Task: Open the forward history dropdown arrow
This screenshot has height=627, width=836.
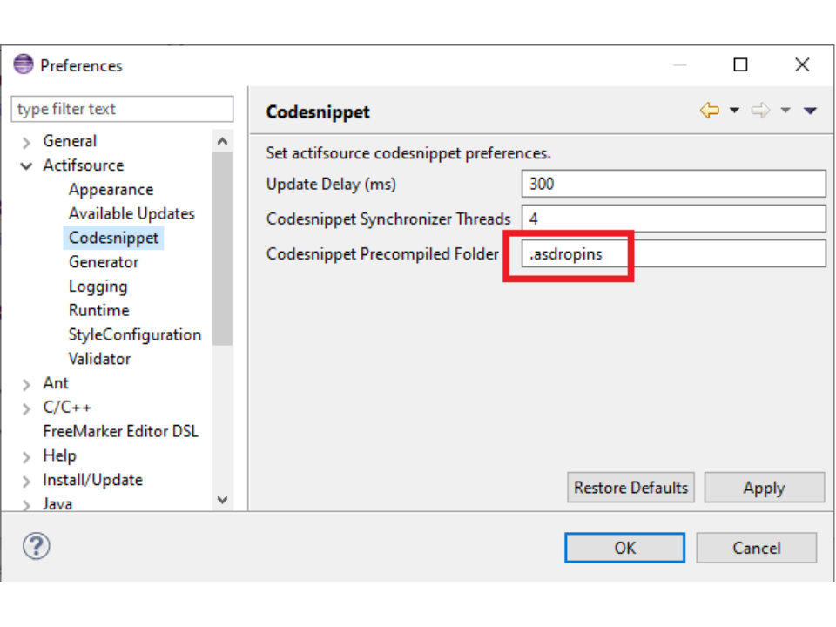Action: [x=785, y=111]
